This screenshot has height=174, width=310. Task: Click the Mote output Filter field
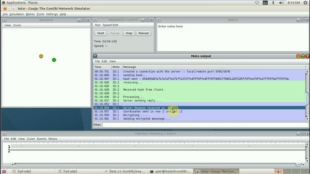point(205,125)
